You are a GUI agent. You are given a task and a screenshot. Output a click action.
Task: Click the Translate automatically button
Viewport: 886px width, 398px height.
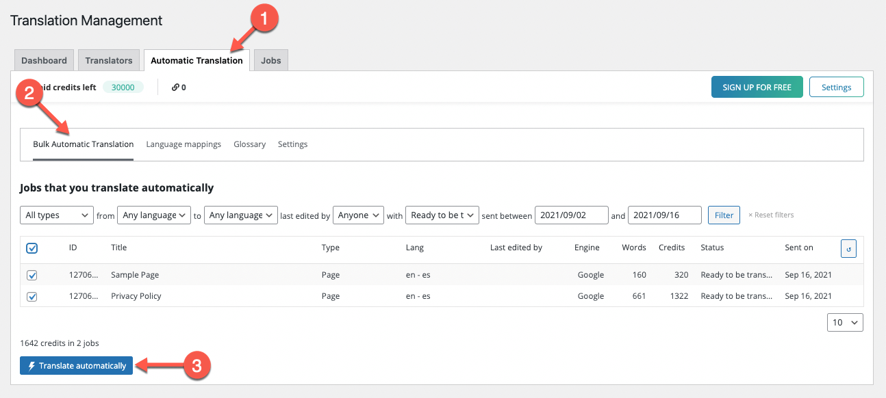point(77,366)
